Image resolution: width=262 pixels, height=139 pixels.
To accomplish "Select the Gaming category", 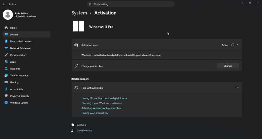I will [x=27, y=82].
